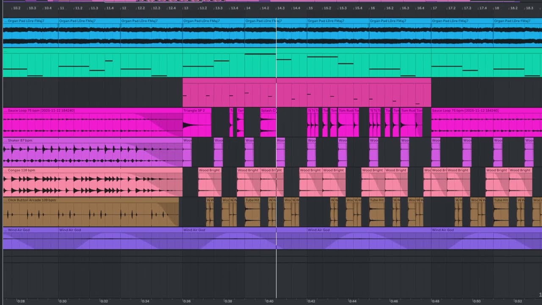
Task: Select the first Wood Bright clip after the Congas clip
Action: point(210,182)
